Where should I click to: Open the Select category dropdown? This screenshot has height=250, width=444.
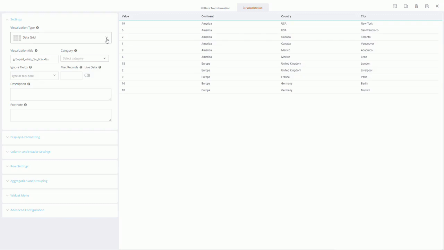click(84, 58)
